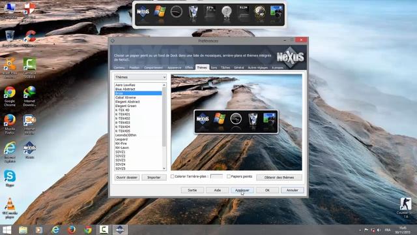Screen dimensions: 417x235
Task: Open Camtasia from the taskbar
Action: [x=104, y=230]
